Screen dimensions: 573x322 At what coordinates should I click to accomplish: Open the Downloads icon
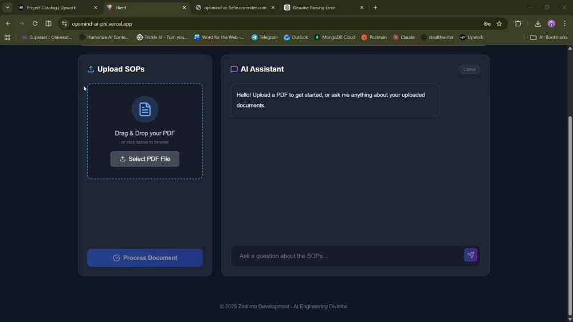[x=537, y=23]
